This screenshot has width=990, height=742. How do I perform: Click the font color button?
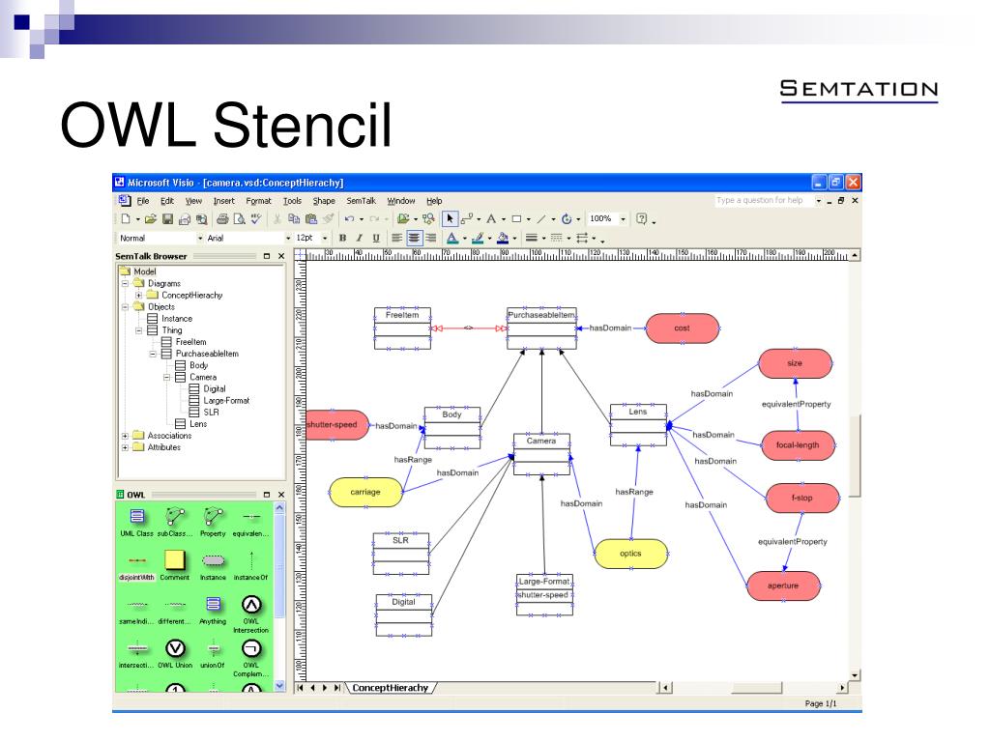tap(452, 238)
